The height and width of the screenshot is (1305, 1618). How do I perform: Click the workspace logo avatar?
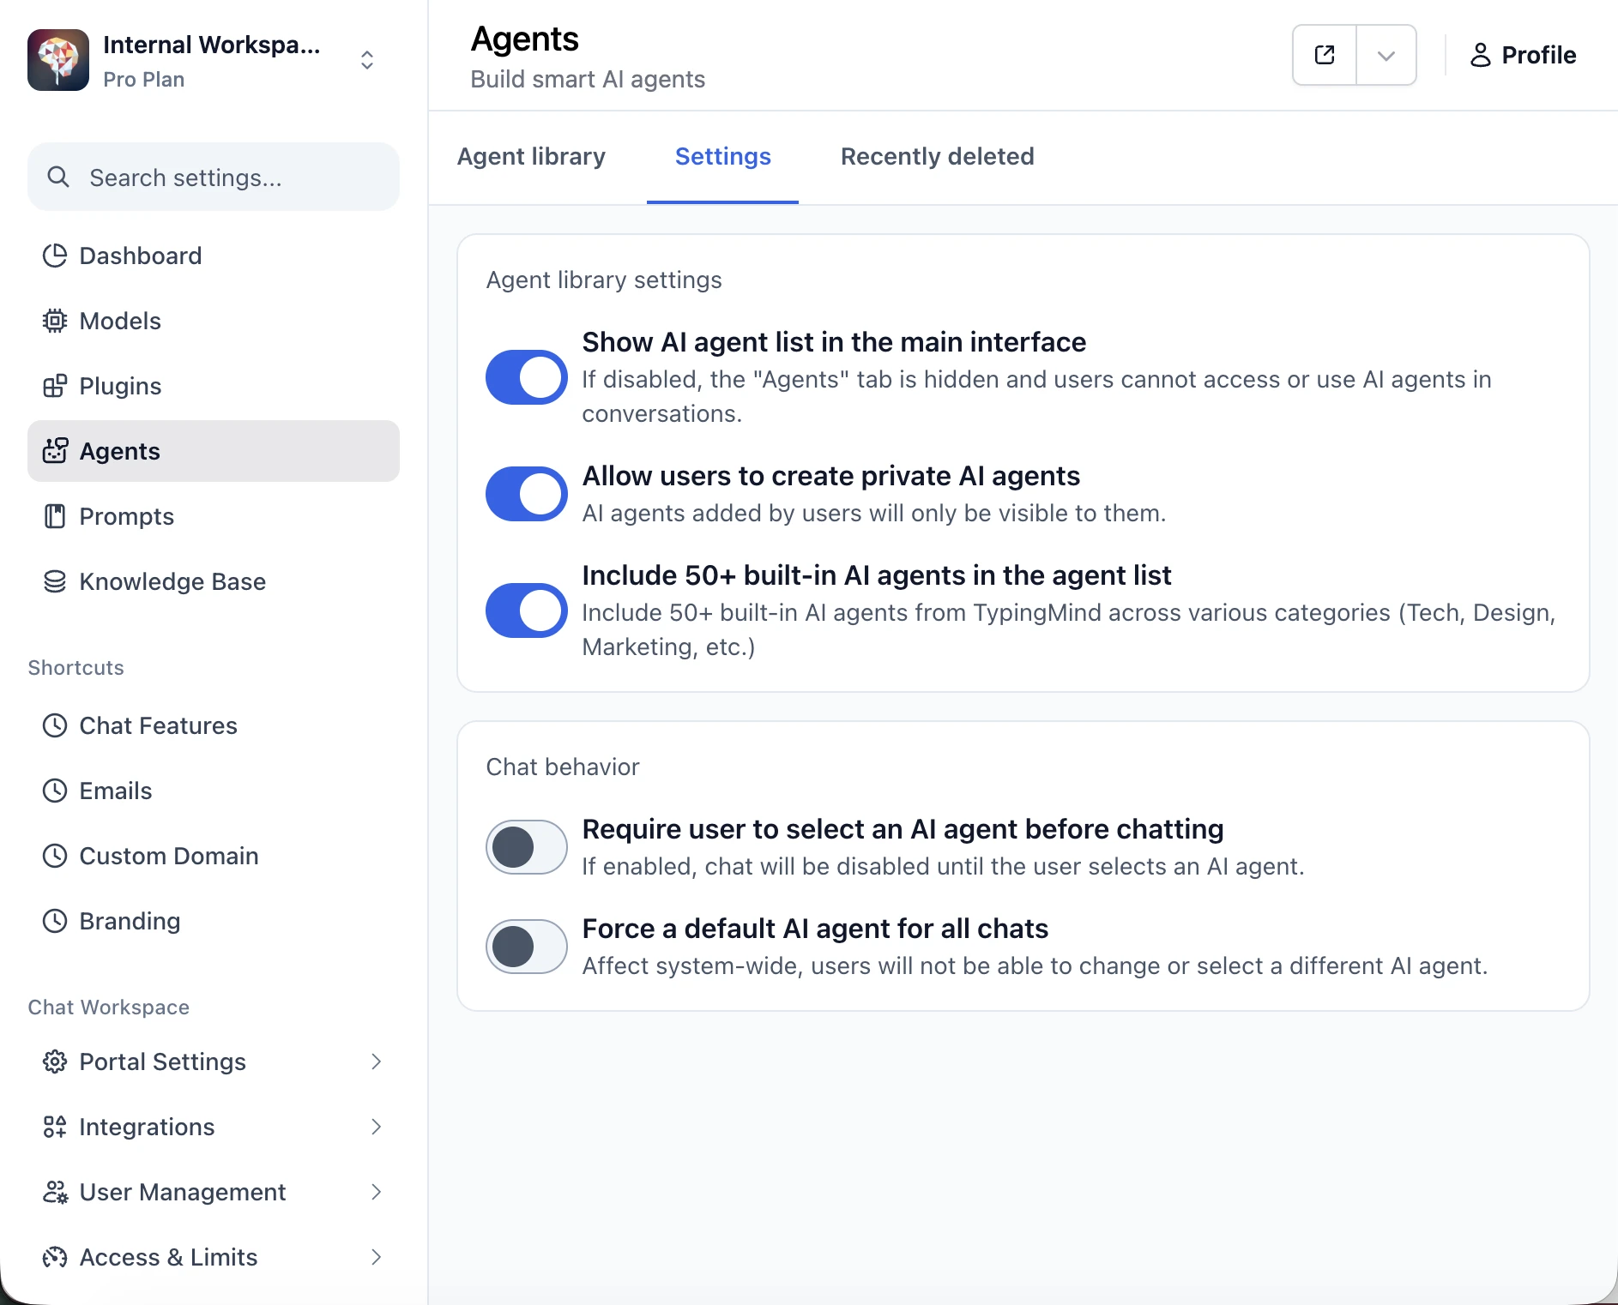coord(58,60)
